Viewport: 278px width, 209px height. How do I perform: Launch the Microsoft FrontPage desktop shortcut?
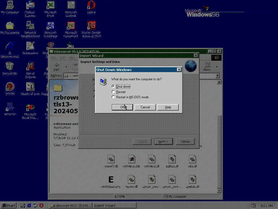[x=50, y=29]
